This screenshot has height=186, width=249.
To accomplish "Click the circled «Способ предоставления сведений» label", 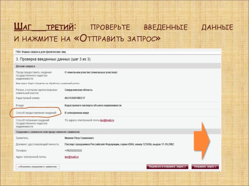I will coord(36,113).
